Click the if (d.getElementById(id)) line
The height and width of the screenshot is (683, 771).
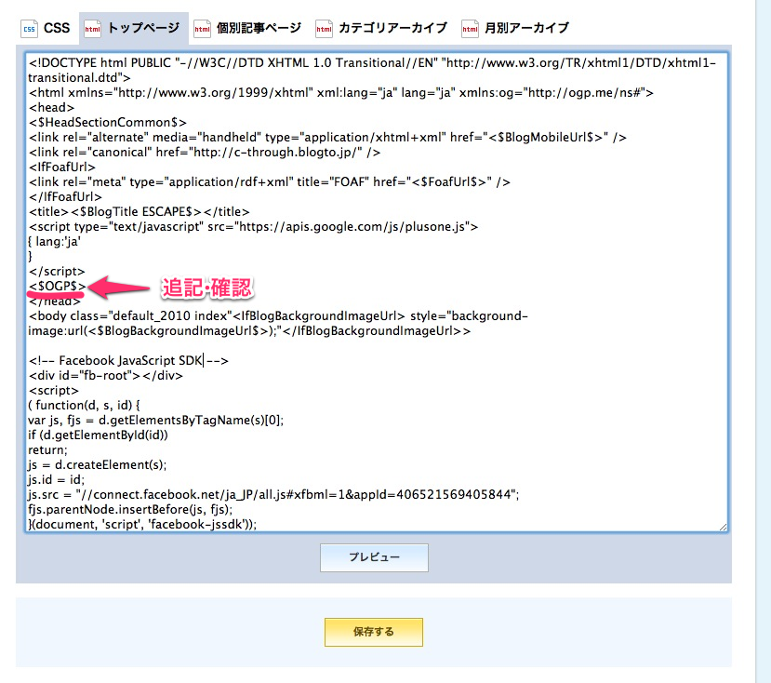[98, 435]
